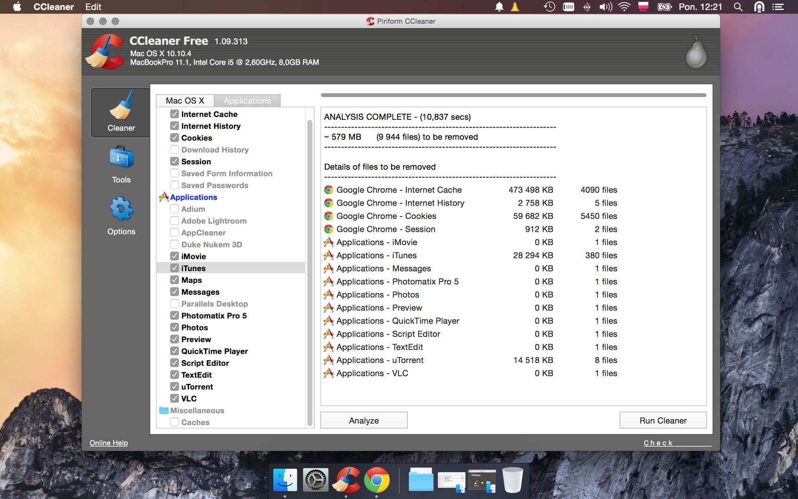Open the Options gear icon
Screen dimensions: 798x499
coord(122,209)
